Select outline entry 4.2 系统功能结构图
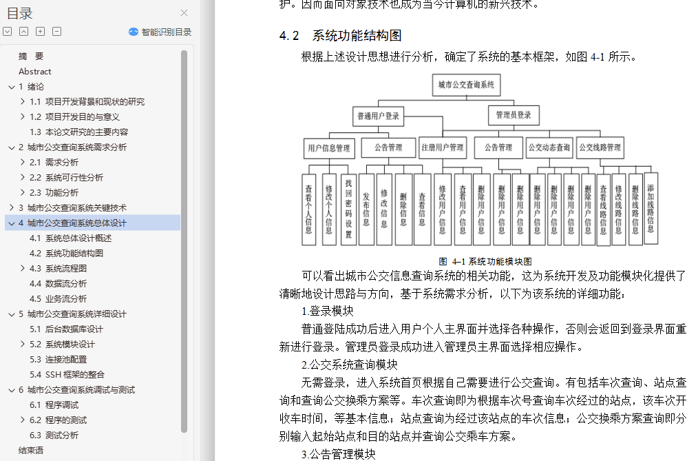The height and width of the screenshot is (461, 698). [66, 253]
